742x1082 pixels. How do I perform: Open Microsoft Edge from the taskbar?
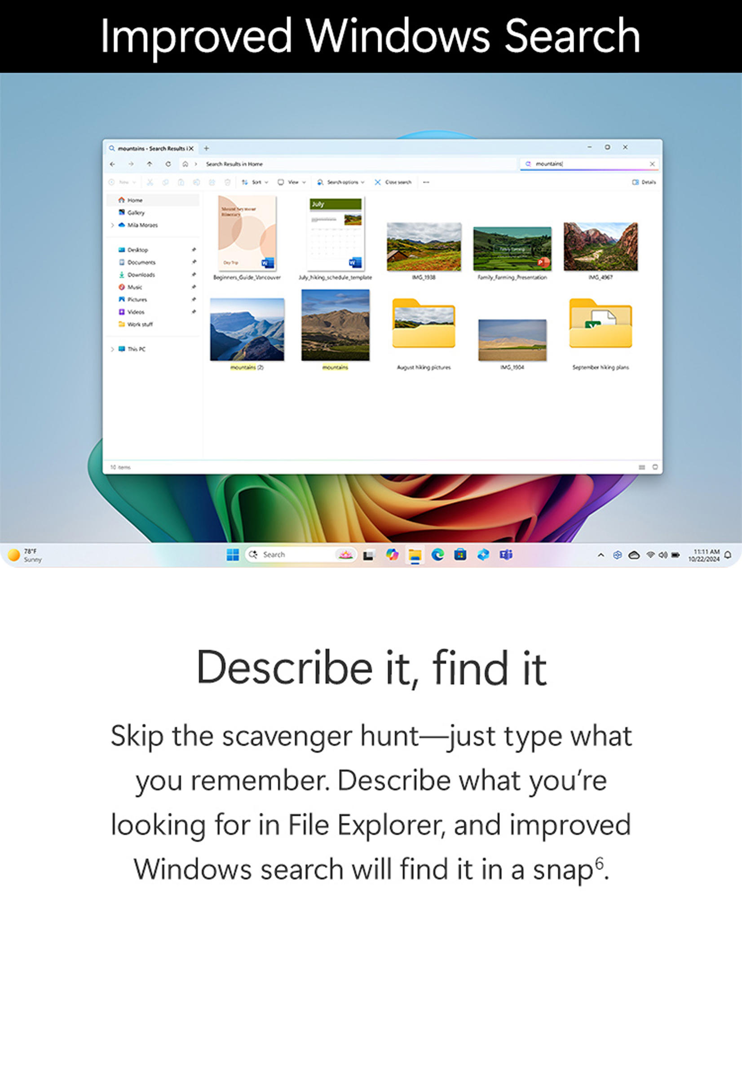(x=437, y=554)
